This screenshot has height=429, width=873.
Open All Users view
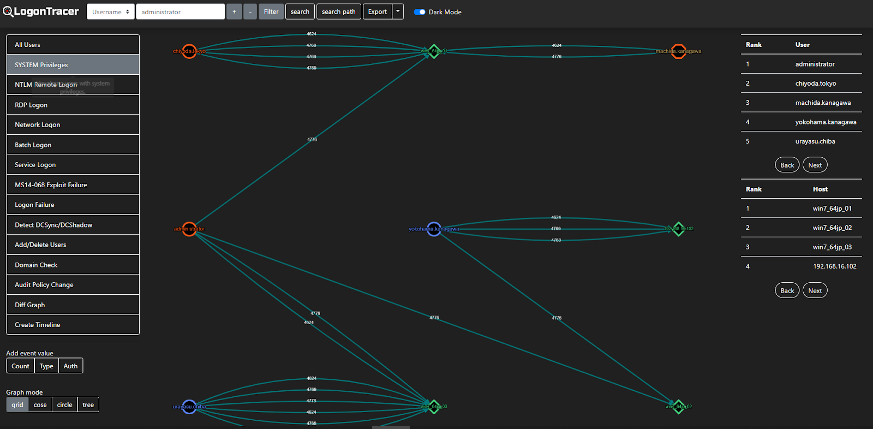73,45
